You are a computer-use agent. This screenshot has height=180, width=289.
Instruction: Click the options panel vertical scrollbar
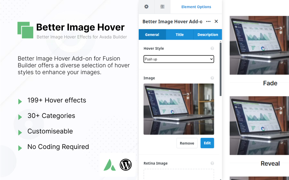point(220,68)
